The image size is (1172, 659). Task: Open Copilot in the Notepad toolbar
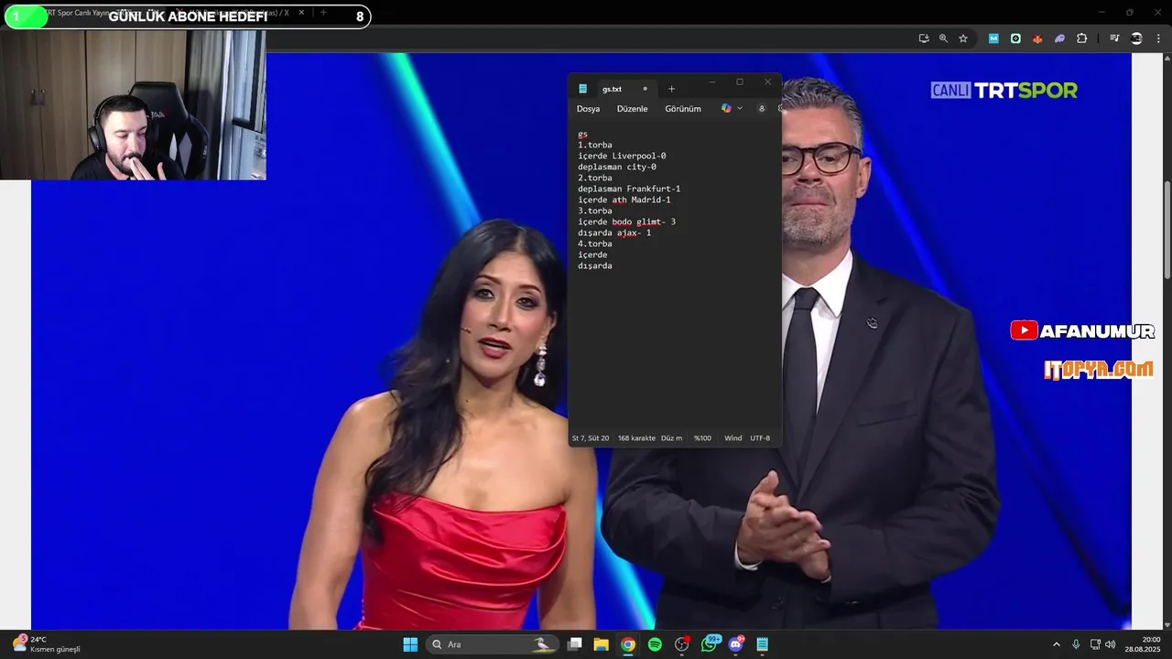tap(726, 108)
